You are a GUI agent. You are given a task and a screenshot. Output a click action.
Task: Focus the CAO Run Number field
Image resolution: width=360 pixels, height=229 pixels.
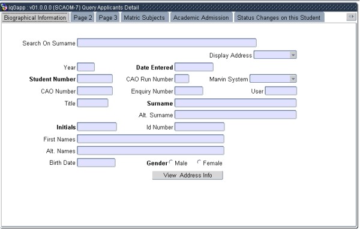tap(182, 79)
